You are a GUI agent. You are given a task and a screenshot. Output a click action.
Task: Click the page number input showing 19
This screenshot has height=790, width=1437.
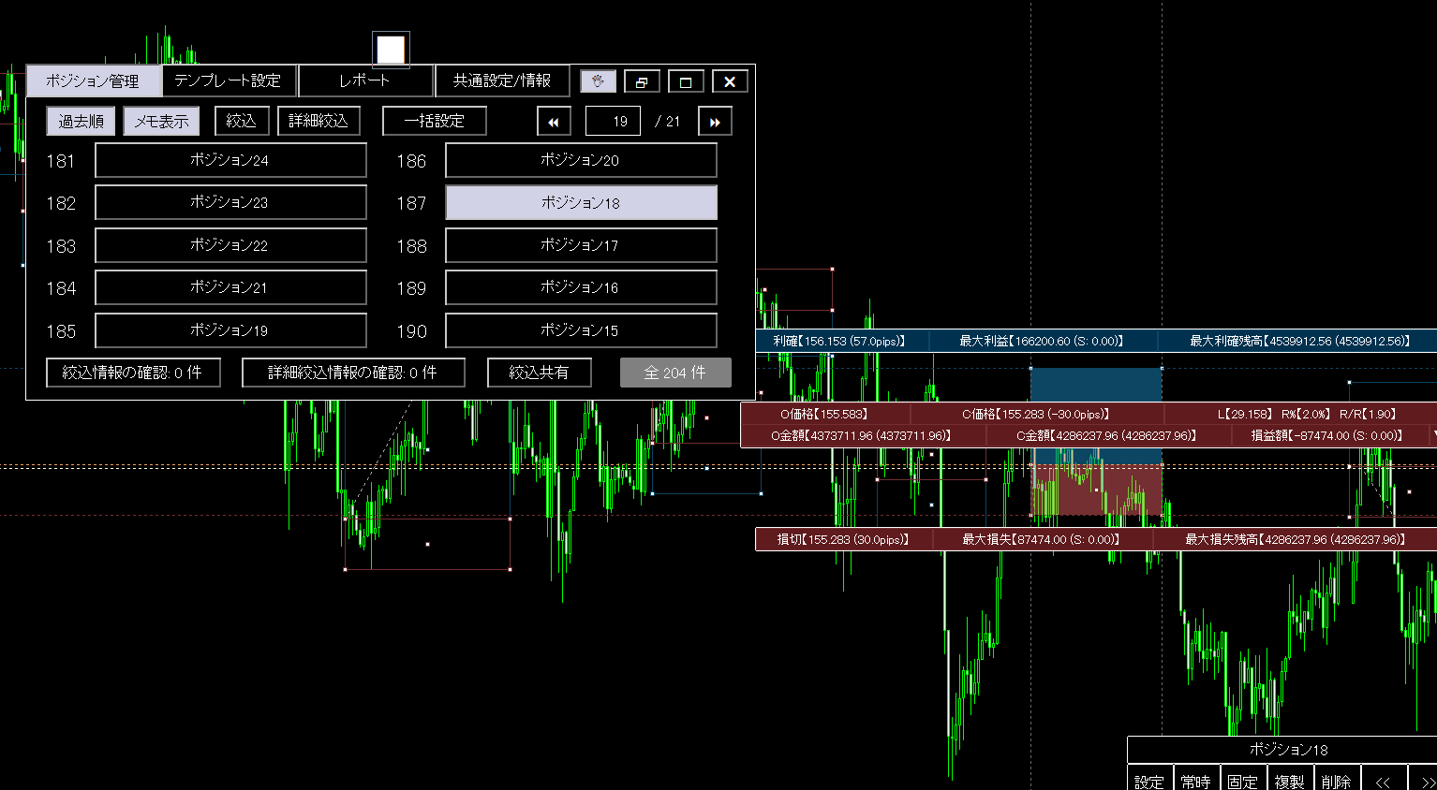click(613, 121)
